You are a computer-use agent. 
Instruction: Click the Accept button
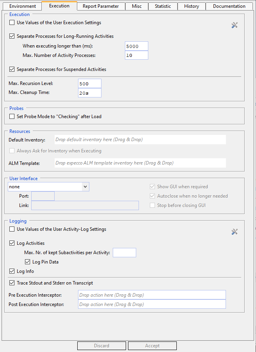(152, 346)
